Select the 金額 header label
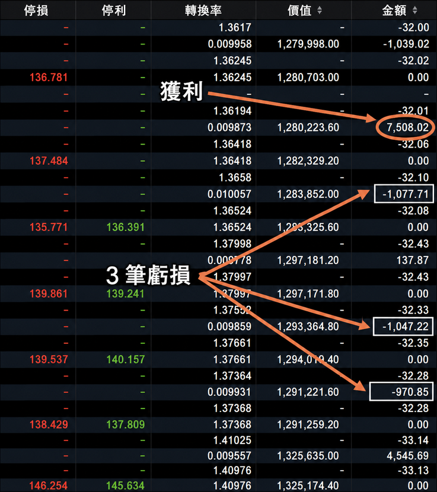The height and width of the screenshot is (492, 437). (394, 10)
